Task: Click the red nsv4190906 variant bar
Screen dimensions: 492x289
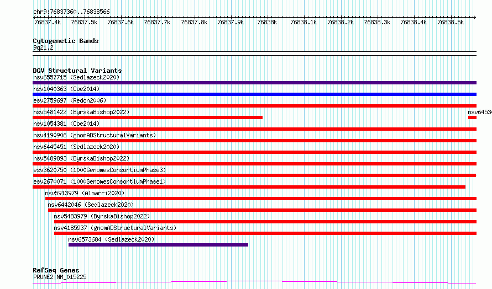Action: tap(254, 141)
